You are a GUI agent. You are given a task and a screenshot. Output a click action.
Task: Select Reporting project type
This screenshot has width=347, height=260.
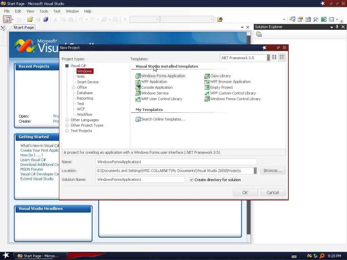[x=85, y=98]
